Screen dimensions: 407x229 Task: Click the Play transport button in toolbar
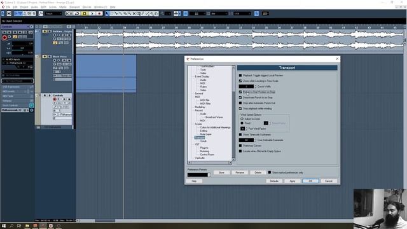pos(92,13)
